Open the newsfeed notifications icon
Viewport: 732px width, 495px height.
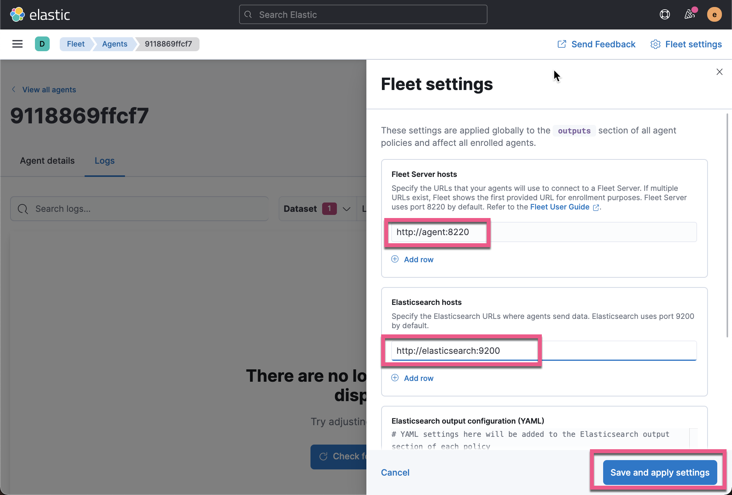pos(690,14)
